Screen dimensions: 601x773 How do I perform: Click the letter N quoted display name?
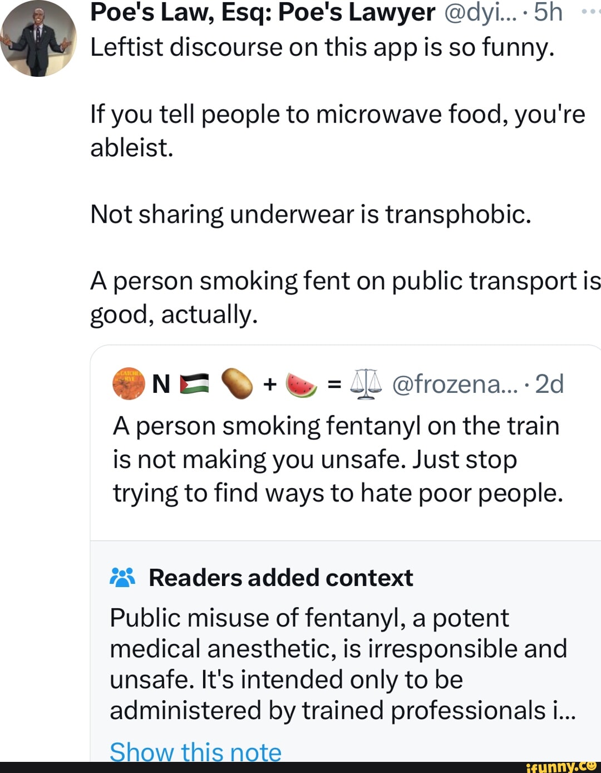pos(161,384)
